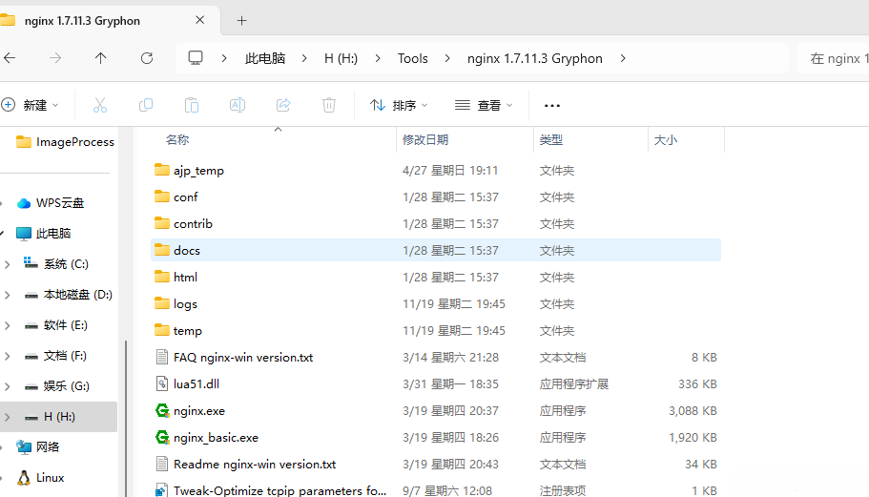
Task: Sort by 名称 column header
Action: pyautogui.click(x=177, y=139)
